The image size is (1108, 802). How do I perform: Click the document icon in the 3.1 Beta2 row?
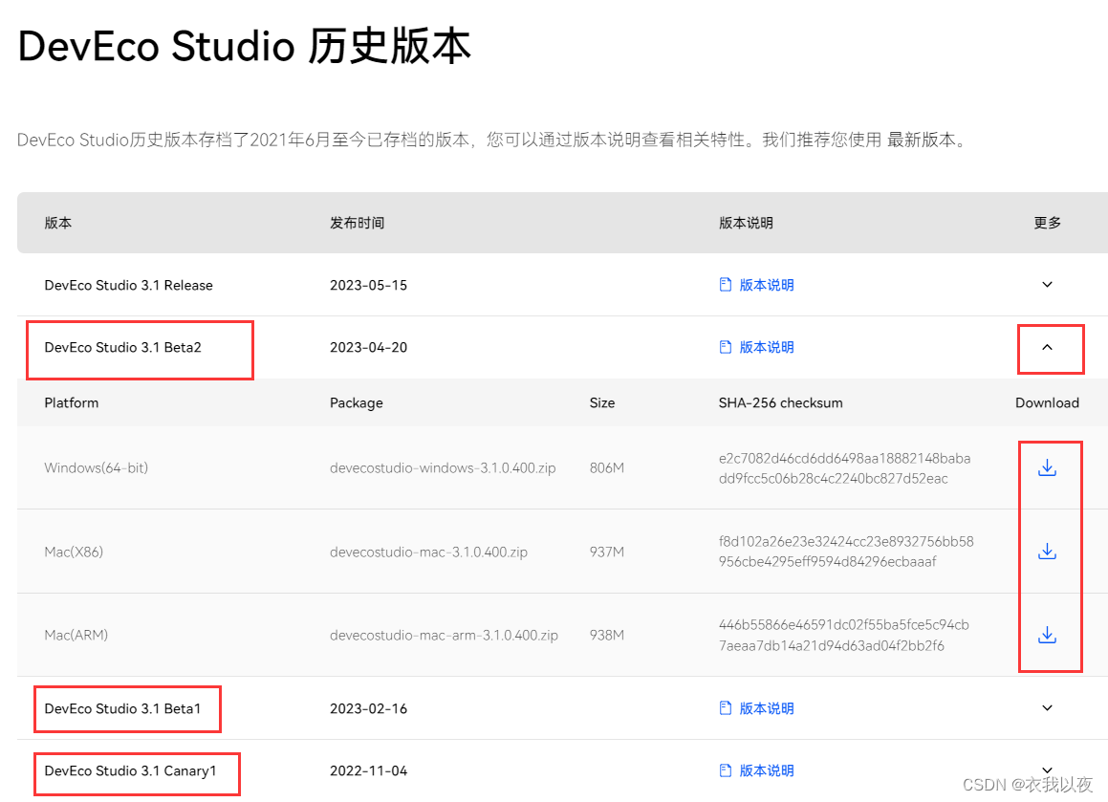click(725, 347)
